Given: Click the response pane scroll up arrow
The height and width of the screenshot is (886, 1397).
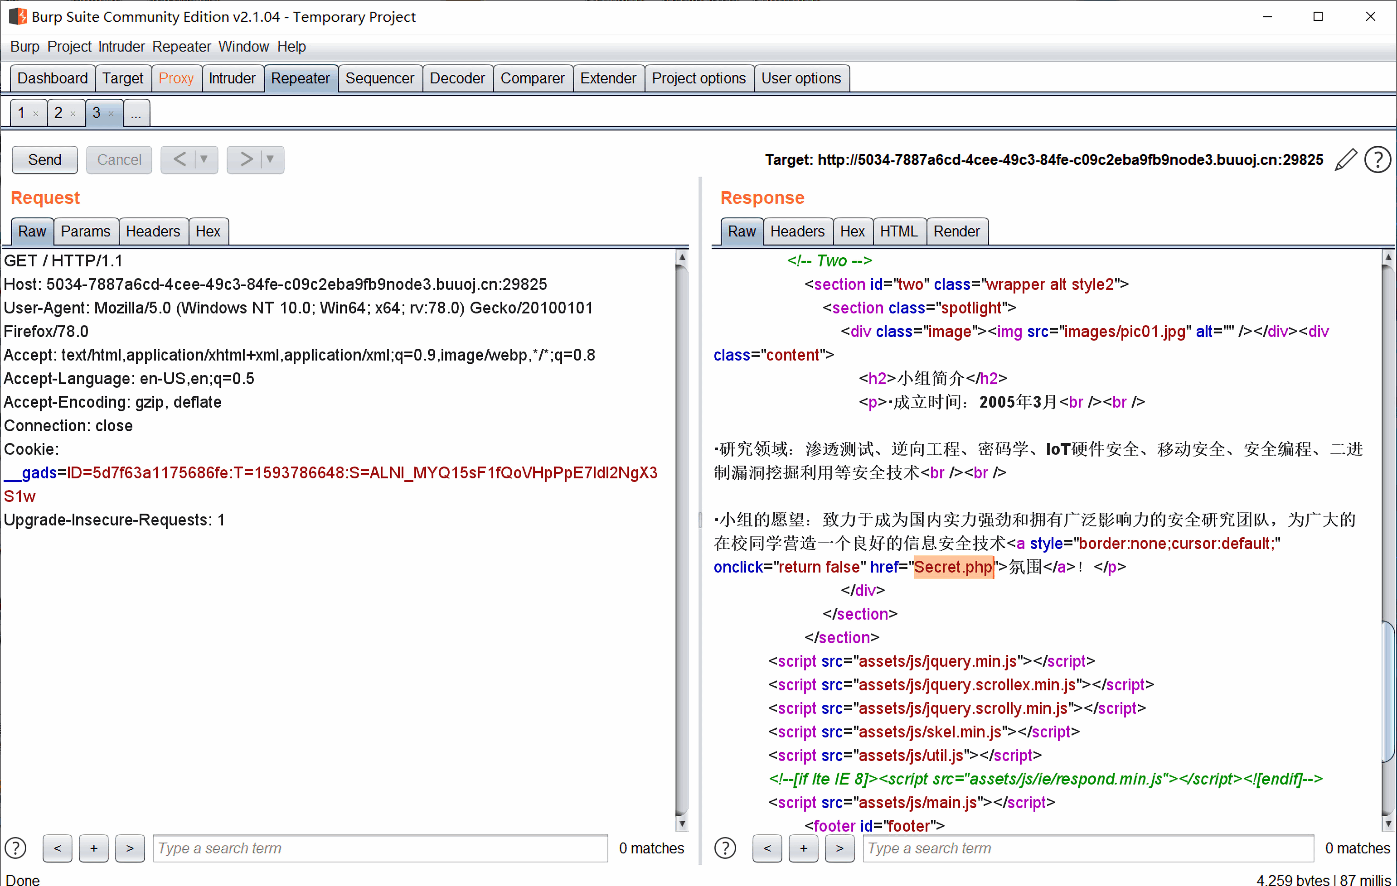Looking at the screenshot, I should click(x=1388, y=257).
